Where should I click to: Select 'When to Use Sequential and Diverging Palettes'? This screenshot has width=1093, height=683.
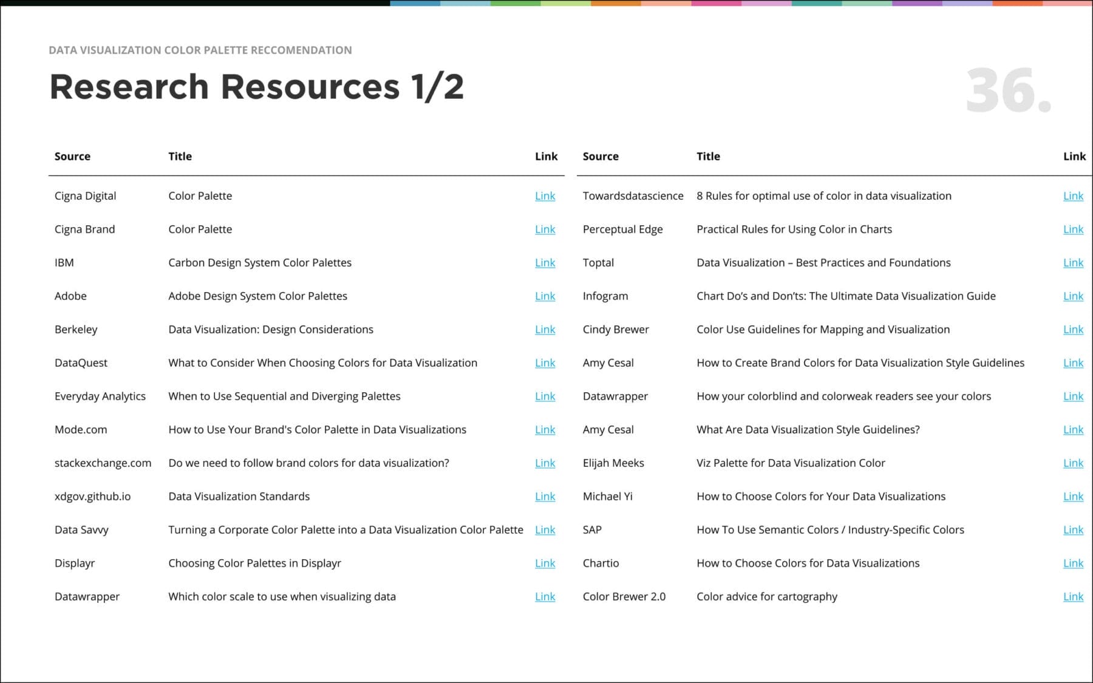click(284, 396)
